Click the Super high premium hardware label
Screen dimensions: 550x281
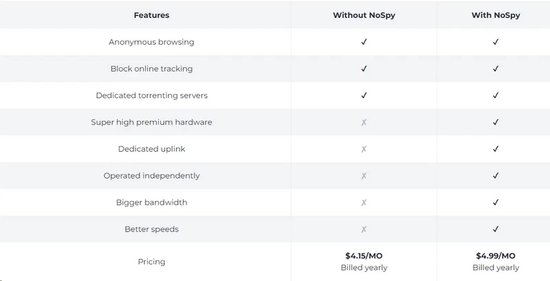(x=151, y=122)
